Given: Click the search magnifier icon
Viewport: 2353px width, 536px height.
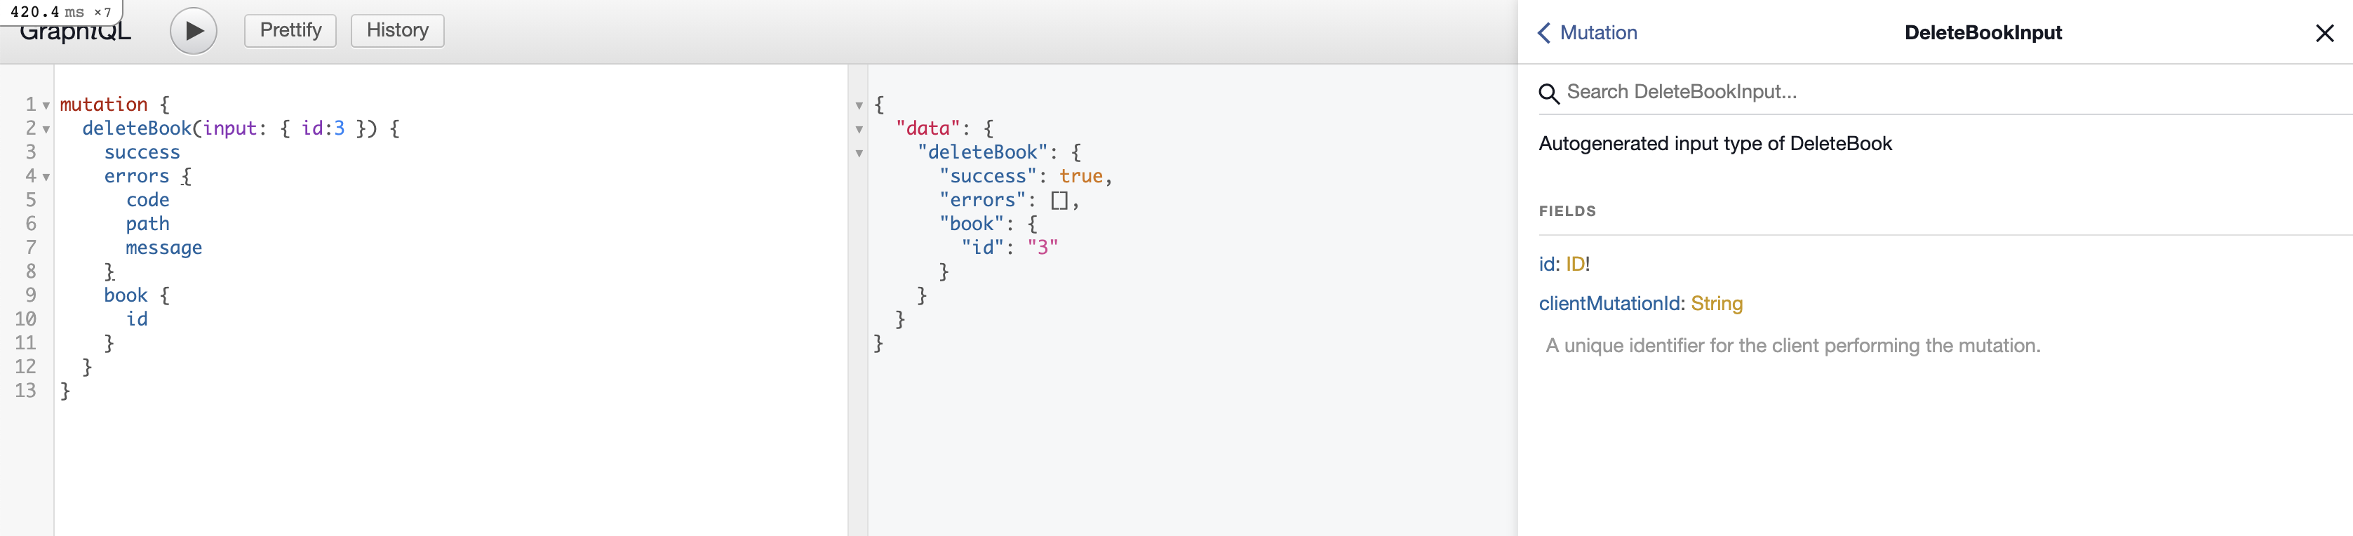Looking at the screenshot, I should tap(1548, 93).
